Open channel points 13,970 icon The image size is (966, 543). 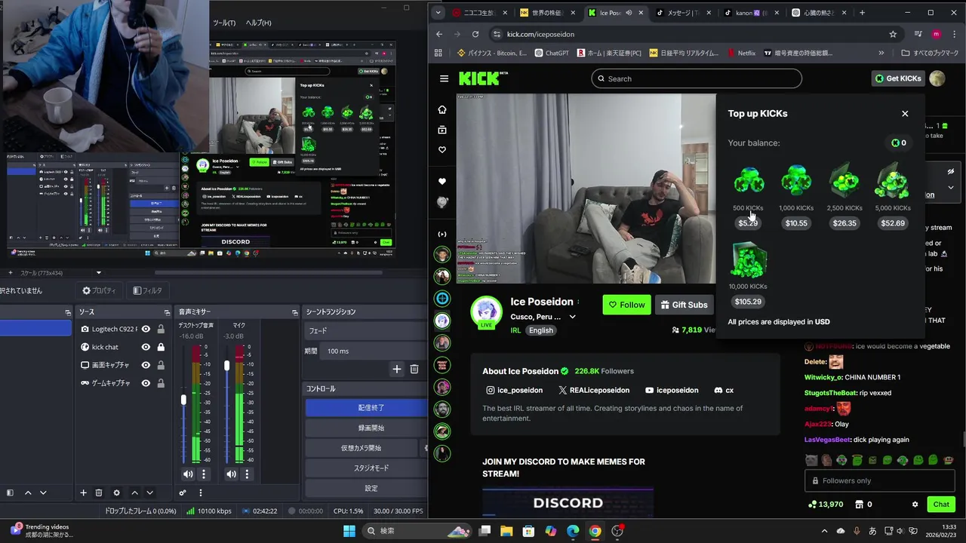click(825, 505)
